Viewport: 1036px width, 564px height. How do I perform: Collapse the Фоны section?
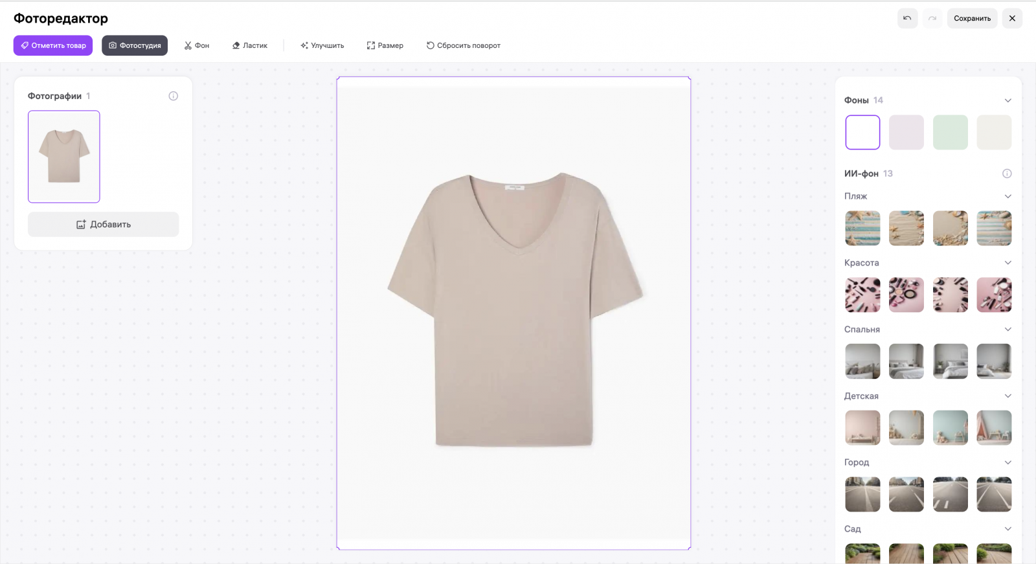[x=1008, y=100]
